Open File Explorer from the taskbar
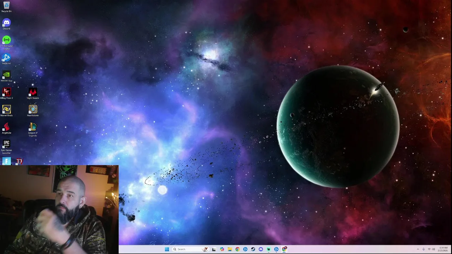The image size is (452, 254). coord(230,249)
